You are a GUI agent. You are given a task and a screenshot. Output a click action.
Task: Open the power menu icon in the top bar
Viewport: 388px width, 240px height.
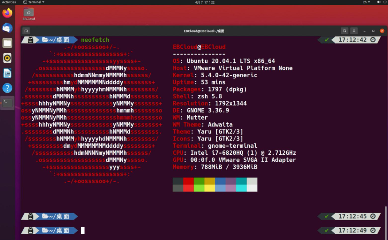tap(385, 2)
